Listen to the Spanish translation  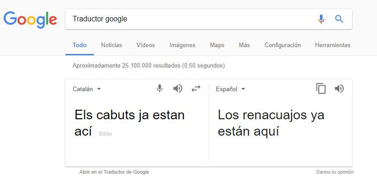coord(339,88)
